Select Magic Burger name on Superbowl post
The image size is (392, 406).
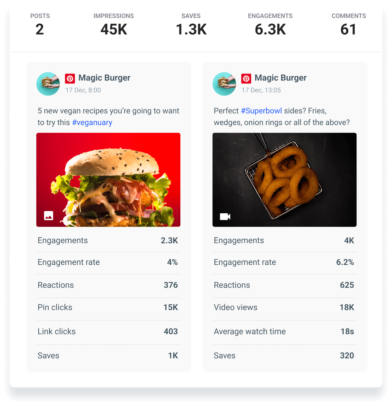(x=280, y=78)
